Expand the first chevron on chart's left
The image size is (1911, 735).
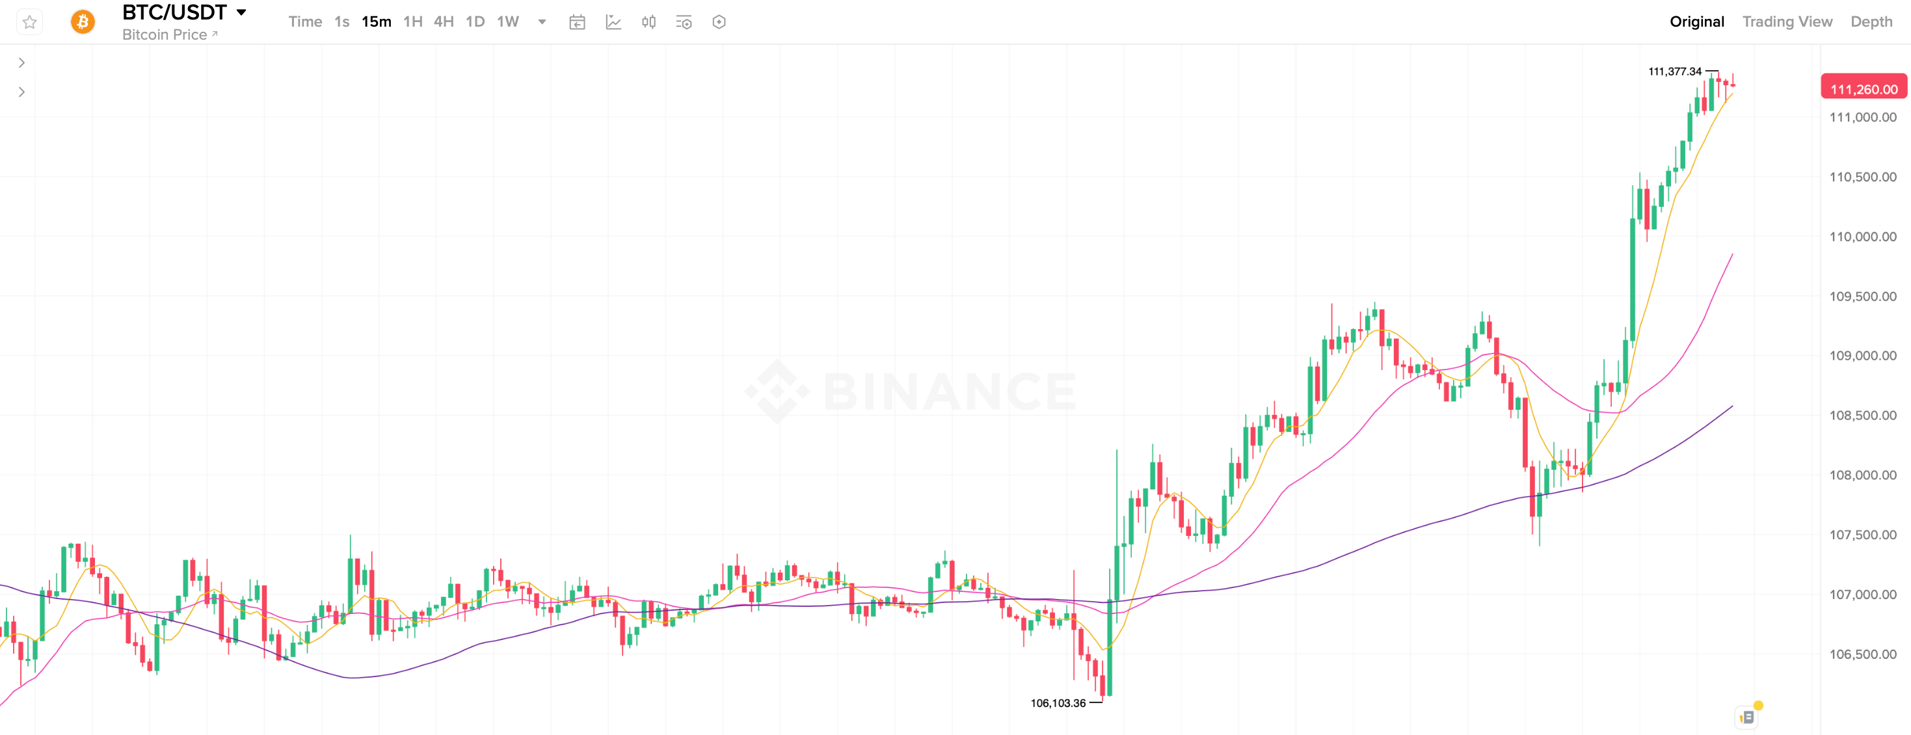coord(21,63)
